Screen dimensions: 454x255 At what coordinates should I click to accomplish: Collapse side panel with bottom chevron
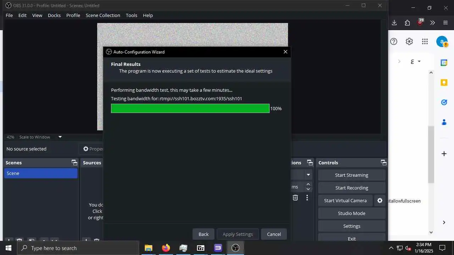tap(444, 222)
